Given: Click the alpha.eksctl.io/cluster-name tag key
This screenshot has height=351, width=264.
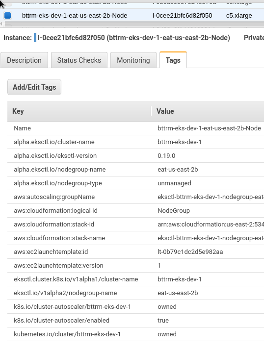Looking at the screenshot, I should coord(54,142).
